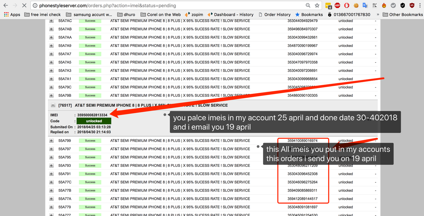Expand order row 55A79C
Viewport: 424px width, 216px height.
pyautogui.click(x=51, y=87)
